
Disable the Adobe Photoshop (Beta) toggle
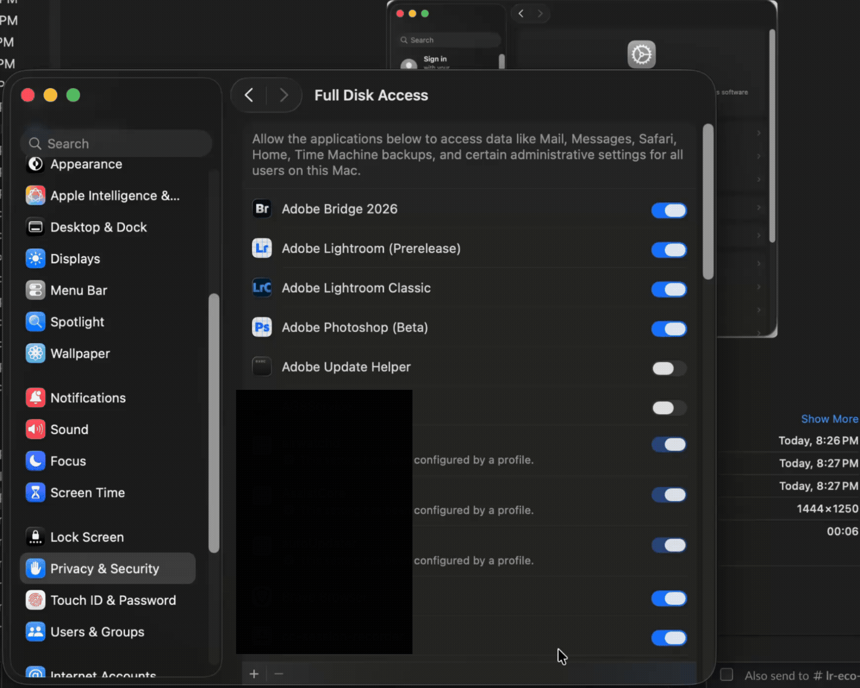coord(669,329)
